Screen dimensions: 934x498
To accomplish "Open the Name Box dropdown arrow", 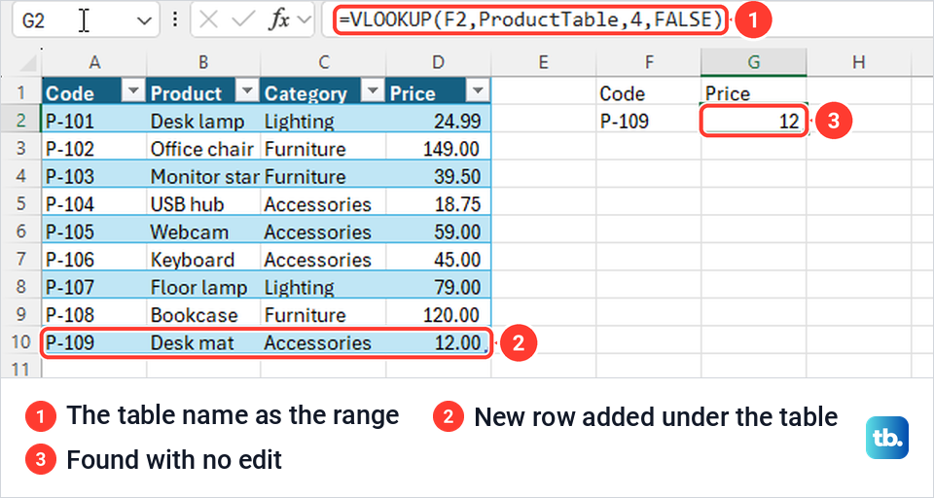I will [144, 20].
